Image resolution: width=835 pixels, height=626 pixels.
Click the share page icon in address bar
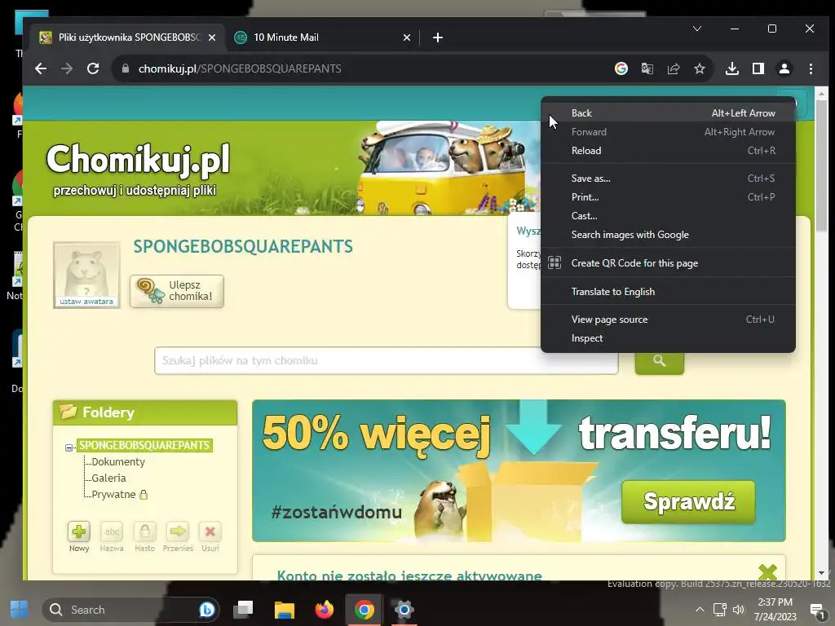pyautogui.click(x=673, y=68)
